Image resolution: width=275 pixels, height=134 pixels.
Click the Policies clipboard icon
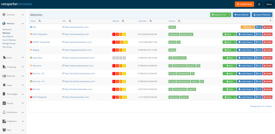(x=4, y=103)
